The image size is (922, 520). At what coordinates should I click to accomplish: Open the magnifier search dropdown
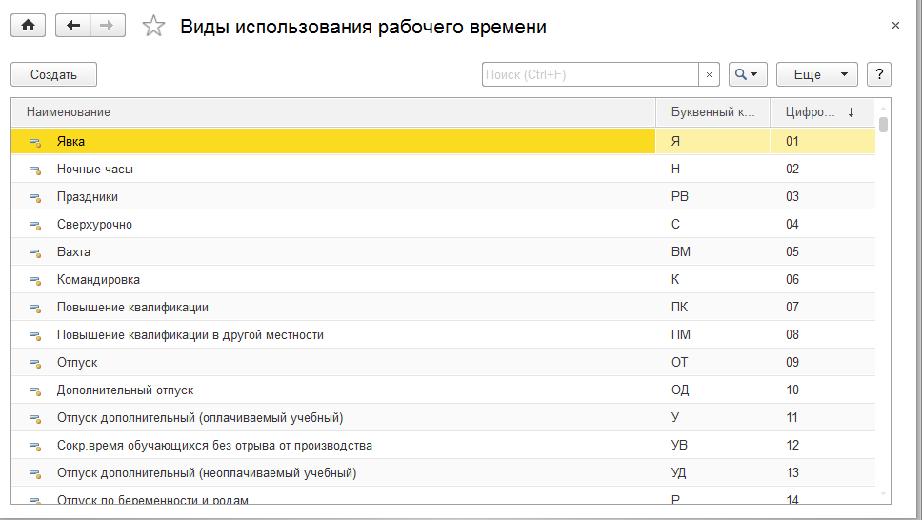(x=748, y=74)
